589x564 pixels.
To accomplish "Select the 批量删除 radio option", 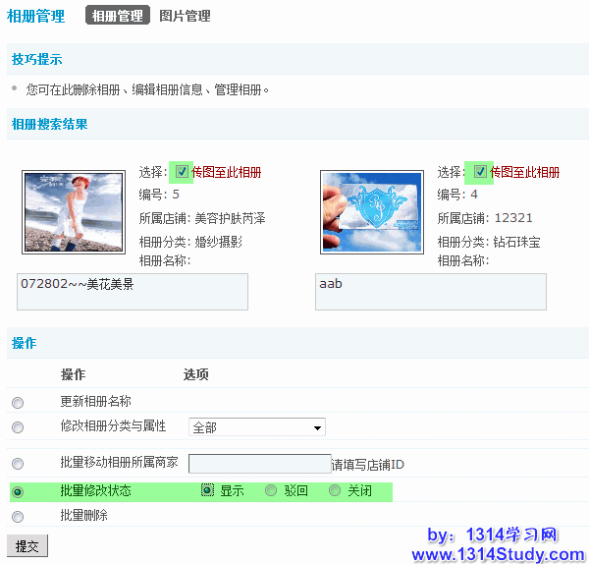I will pos(18,516).
